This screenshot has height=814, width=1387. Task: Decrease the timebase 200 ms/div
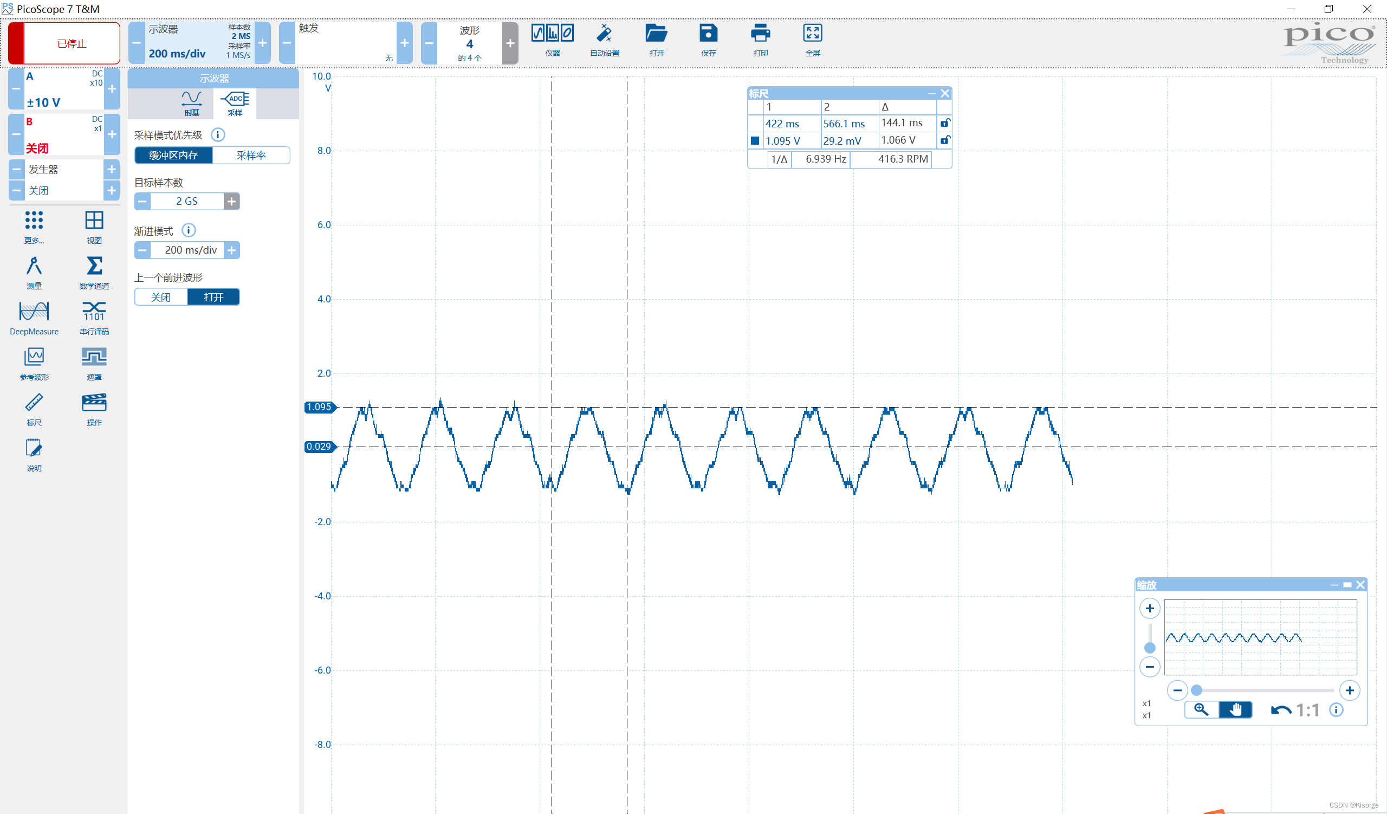pyautogui.click(x=137, y=43)
